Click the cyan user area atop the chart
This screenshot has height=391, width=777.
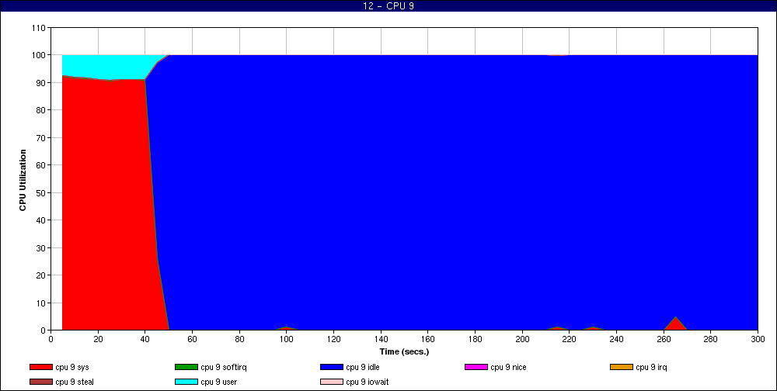tap(109, 66)
